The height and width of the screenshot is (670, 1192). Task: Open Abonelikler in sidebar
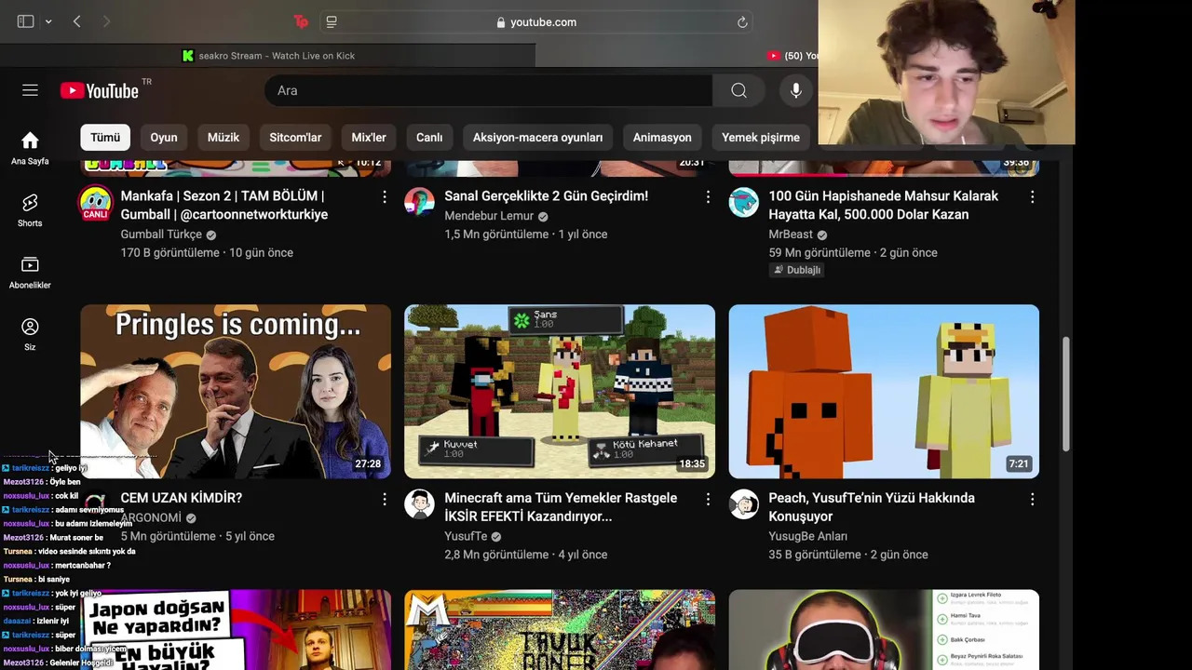[x=30, y=273]
